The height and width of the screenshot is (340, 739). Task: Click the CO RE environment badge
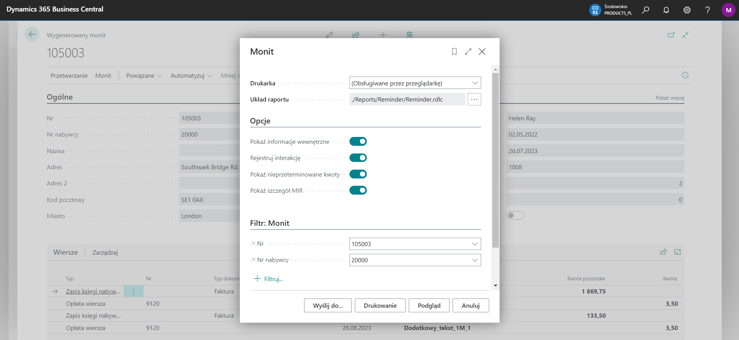[595, 10]
